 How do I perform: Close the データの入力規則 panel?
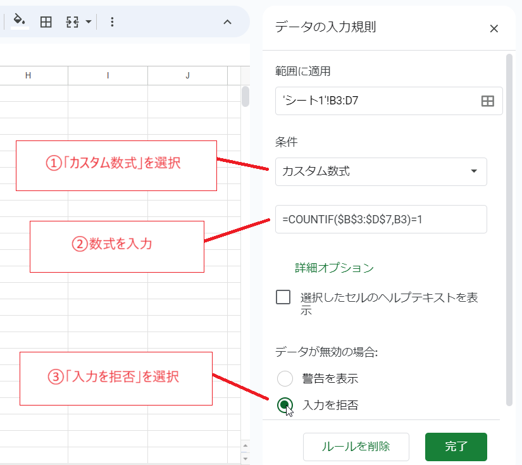tap(494, 28)
